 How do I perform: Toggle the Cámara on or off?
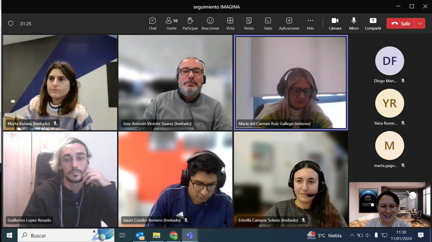coord(335,24)
